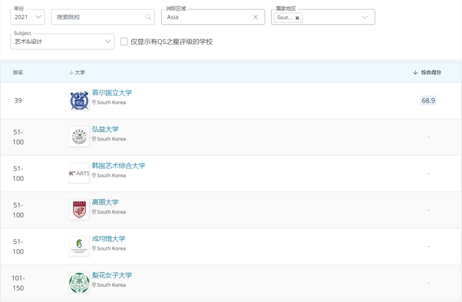Viewport: 462px width, 302px height.
Task: Click the Korea University crest logo
Action: click(79, 210)
